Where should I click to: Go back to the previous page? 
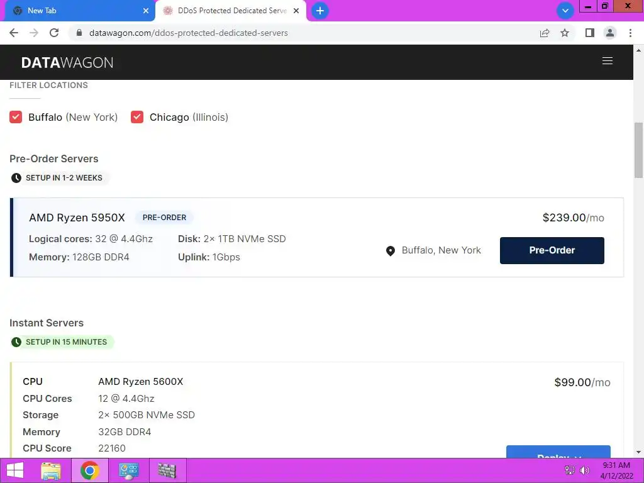click(14, 33)
